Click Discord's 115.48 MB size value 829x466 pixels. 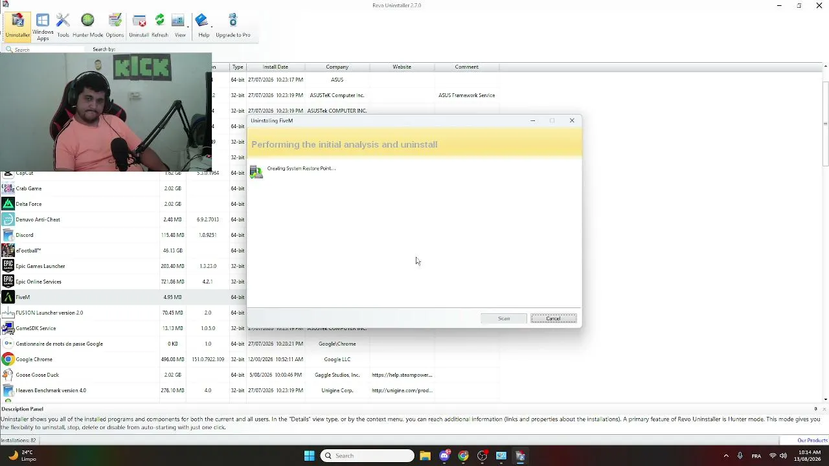point(172,235)
